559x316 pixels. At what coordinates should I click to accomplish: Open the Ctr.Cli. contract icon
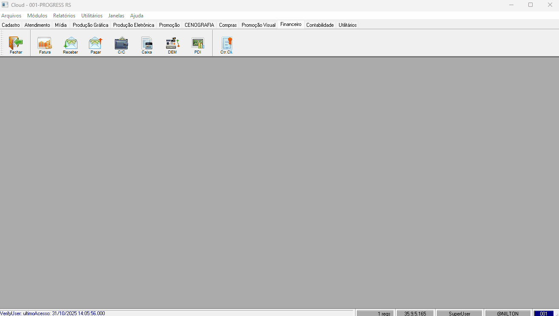227,44
